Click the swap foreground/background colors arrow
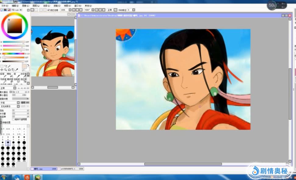The width and height of the screenshot is (296, 180). [x=28, y=65]
